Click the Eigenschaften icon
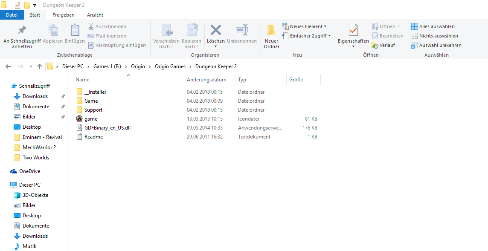The height and width of the screenshot is (251, 488). 353,31
